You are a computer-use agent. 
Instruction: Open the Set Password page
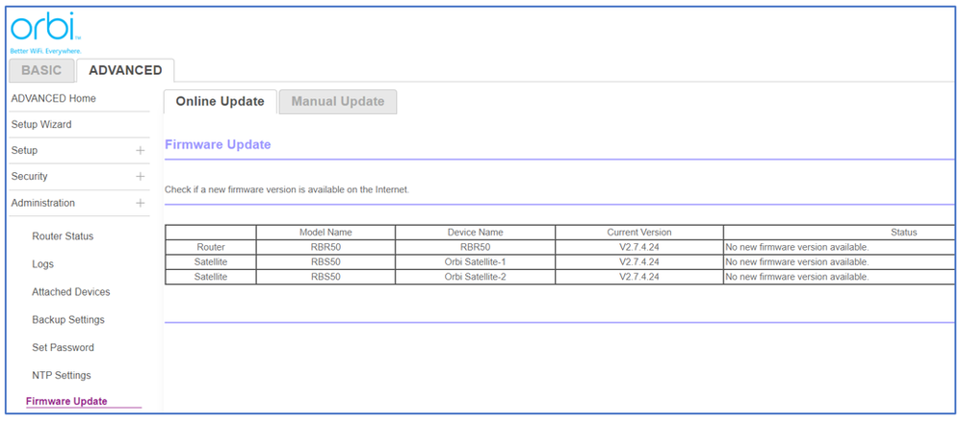pyautogui.click(x=64, y=347)
